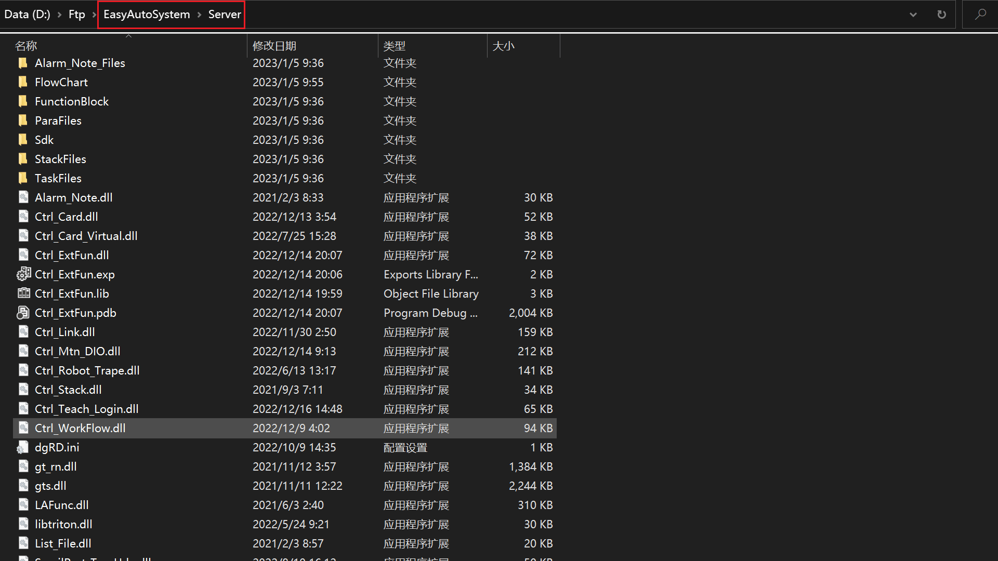Click the refresh icon in address bar
The height and width of the screenshot is (561, 998).
(941, 15)
